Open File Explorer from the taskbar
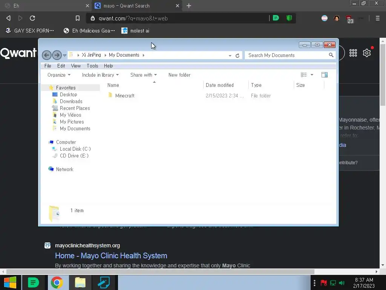This screenshot has height=290, width=386. pyautogui.click(x=80, y=282)
